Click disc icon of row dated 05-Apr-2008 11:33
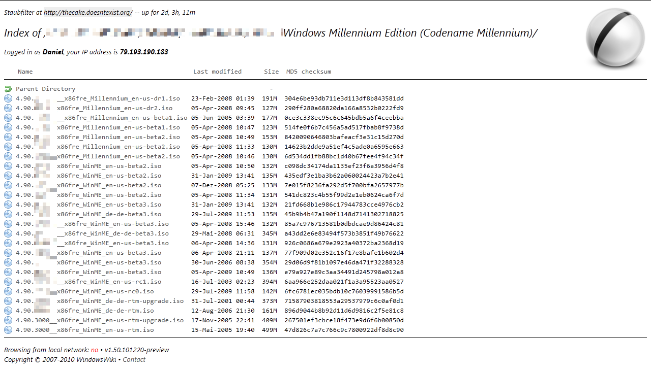Screen dimensions: 651x372 click(8, 147)
